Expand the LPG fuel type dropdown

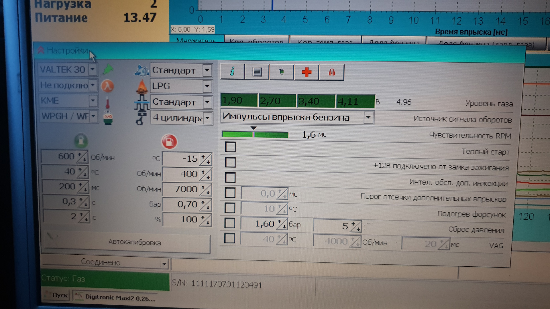[x=207, y=86]
